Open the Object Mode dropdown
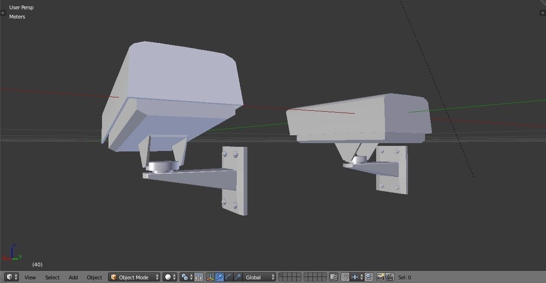 pyautogui.click(x=134, y=277)
